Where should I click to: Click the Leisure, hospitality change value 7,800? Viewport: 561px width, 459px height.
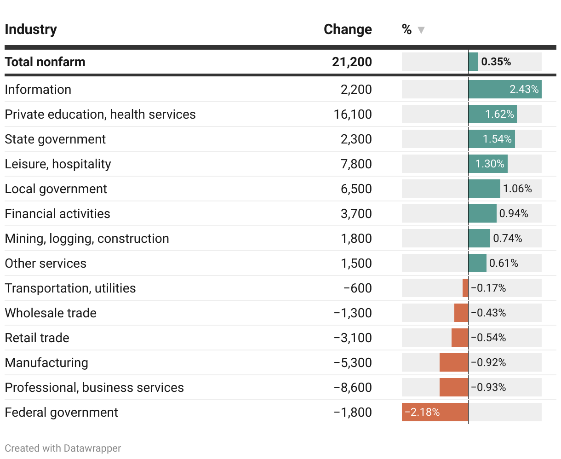point(356,164)
